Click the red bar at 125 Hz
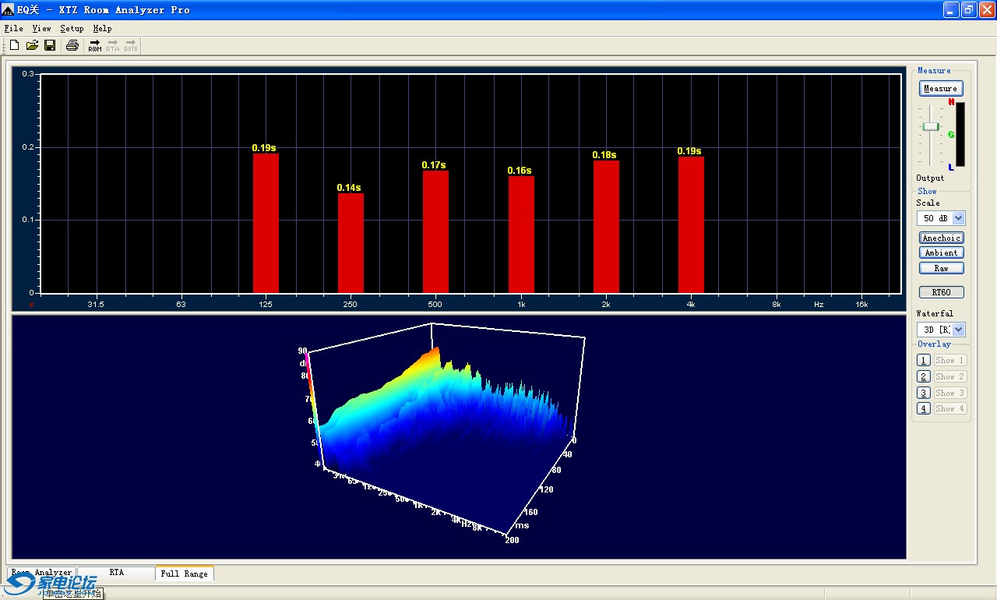 tap(266, 223)
